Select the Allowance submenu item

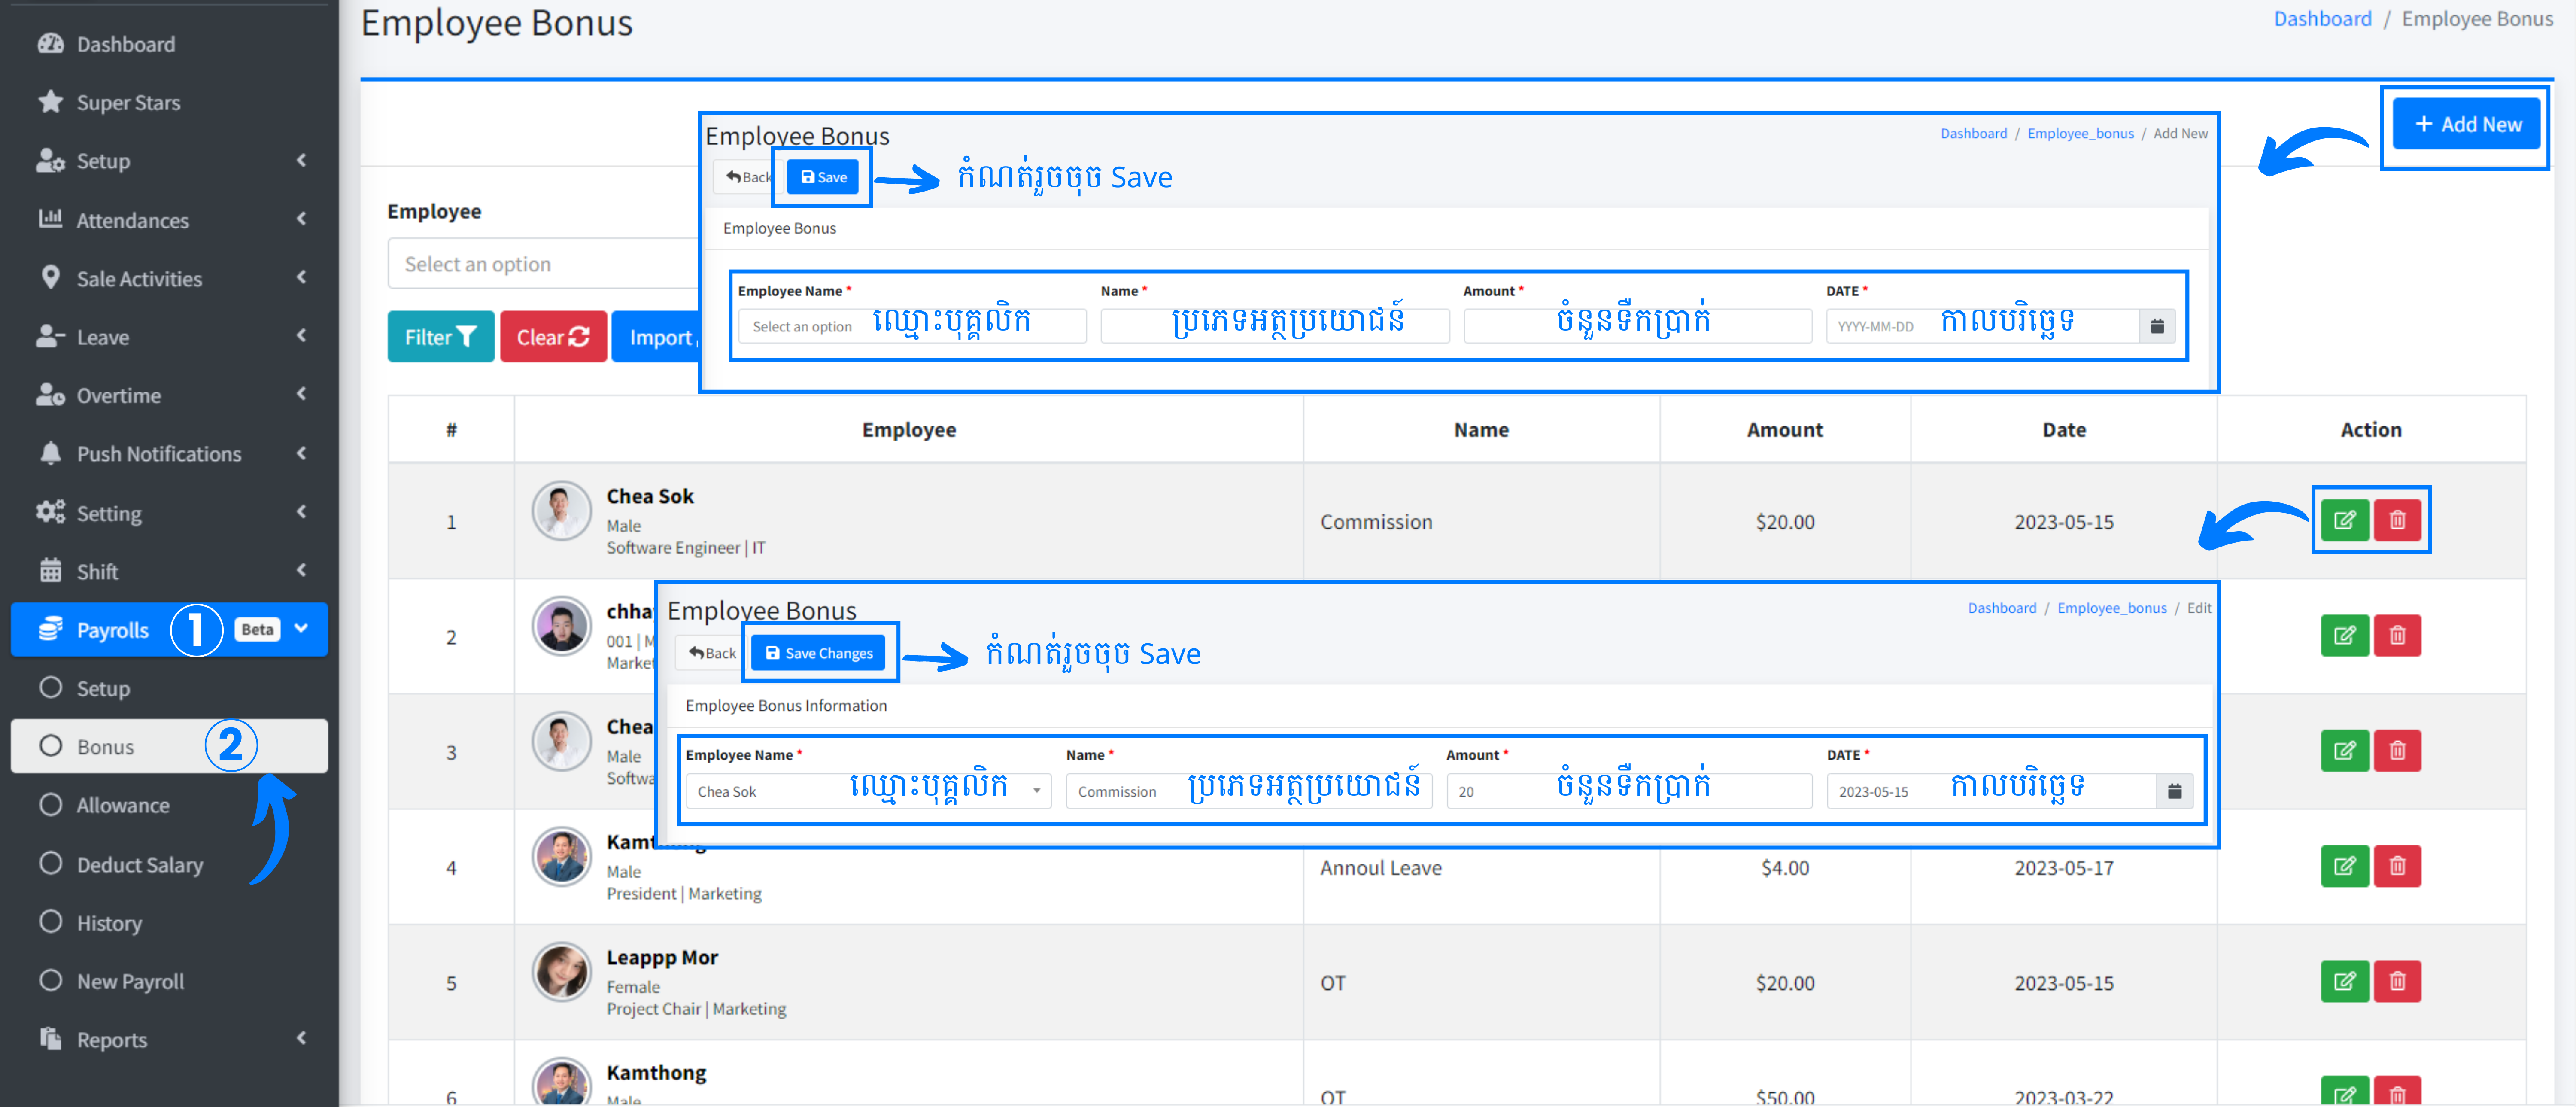point(169,805)
